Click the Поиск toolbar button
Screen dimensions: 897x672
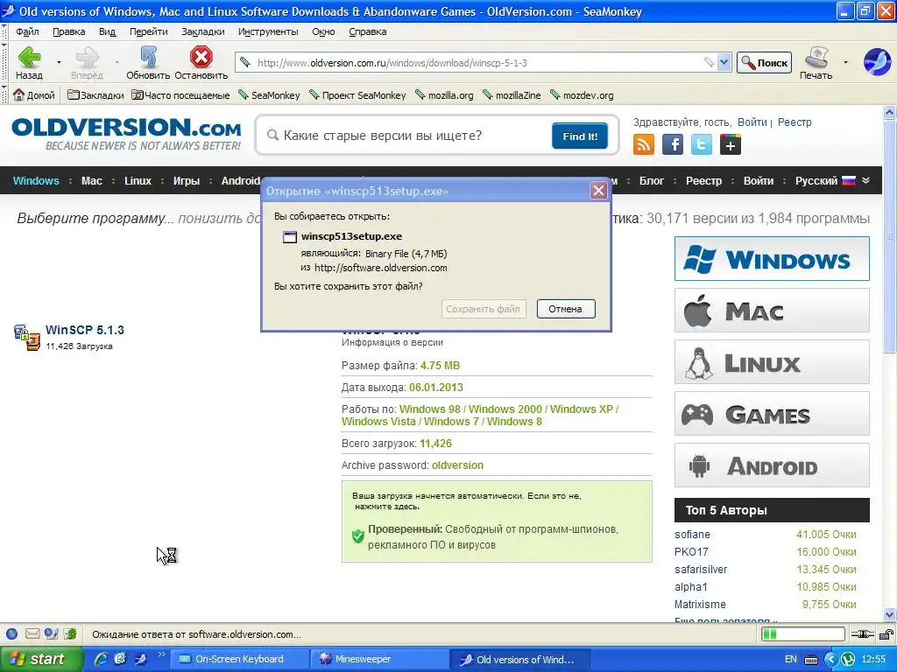click(764, 62)
